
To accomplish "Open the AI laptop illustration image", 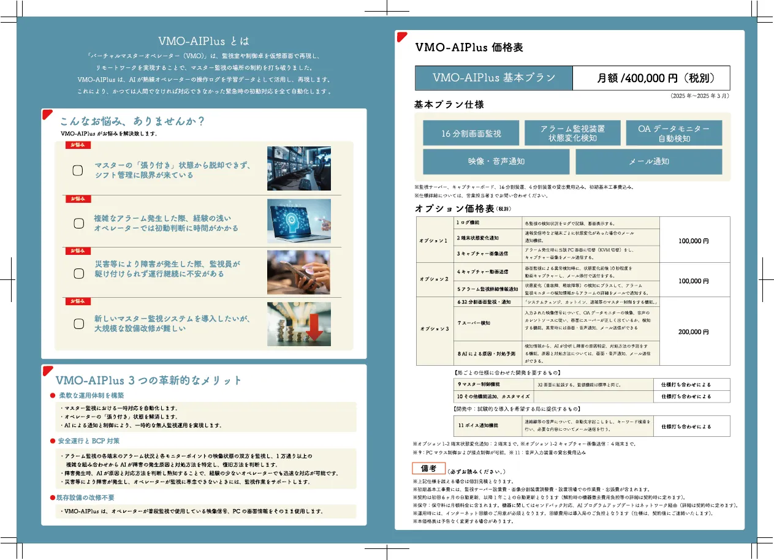I will [299, 221].
